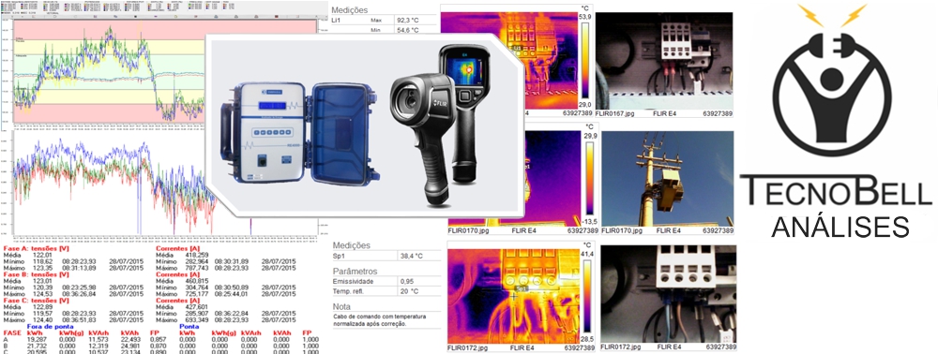The height and width of the screenshot is (354, 938).
Task: Click the 29,9 to -13,5 temperature color bar
Action: pyautogui.click(x=589, y=179)
